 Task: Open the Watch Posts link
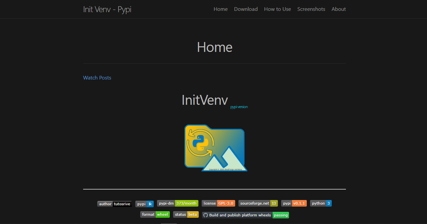97,78
